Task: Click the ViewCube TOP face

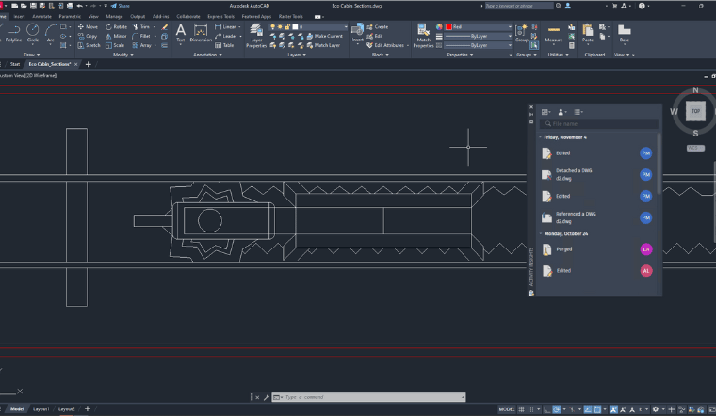Action: click(x=695, y=111)
